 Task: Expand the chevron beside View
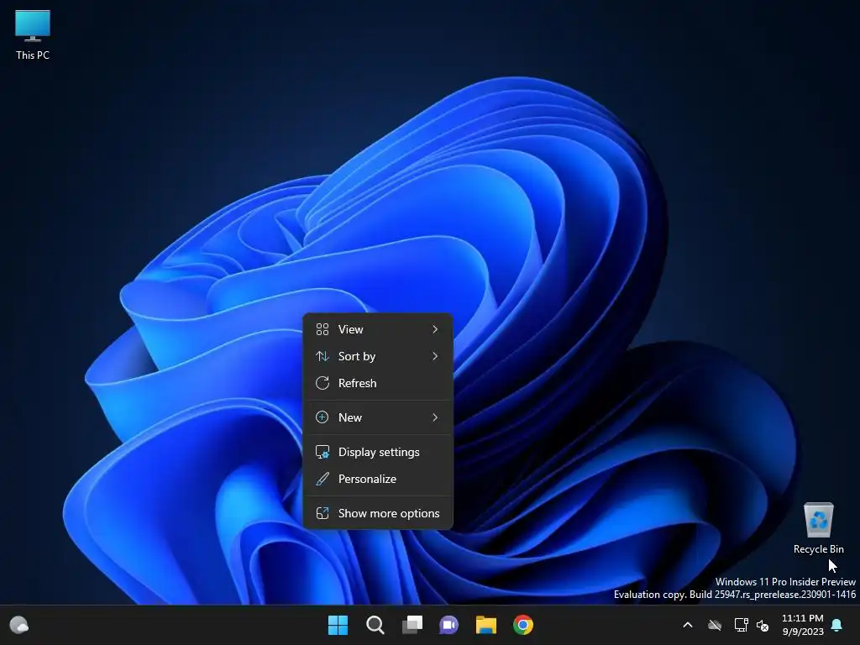click(x=435, y=329)
